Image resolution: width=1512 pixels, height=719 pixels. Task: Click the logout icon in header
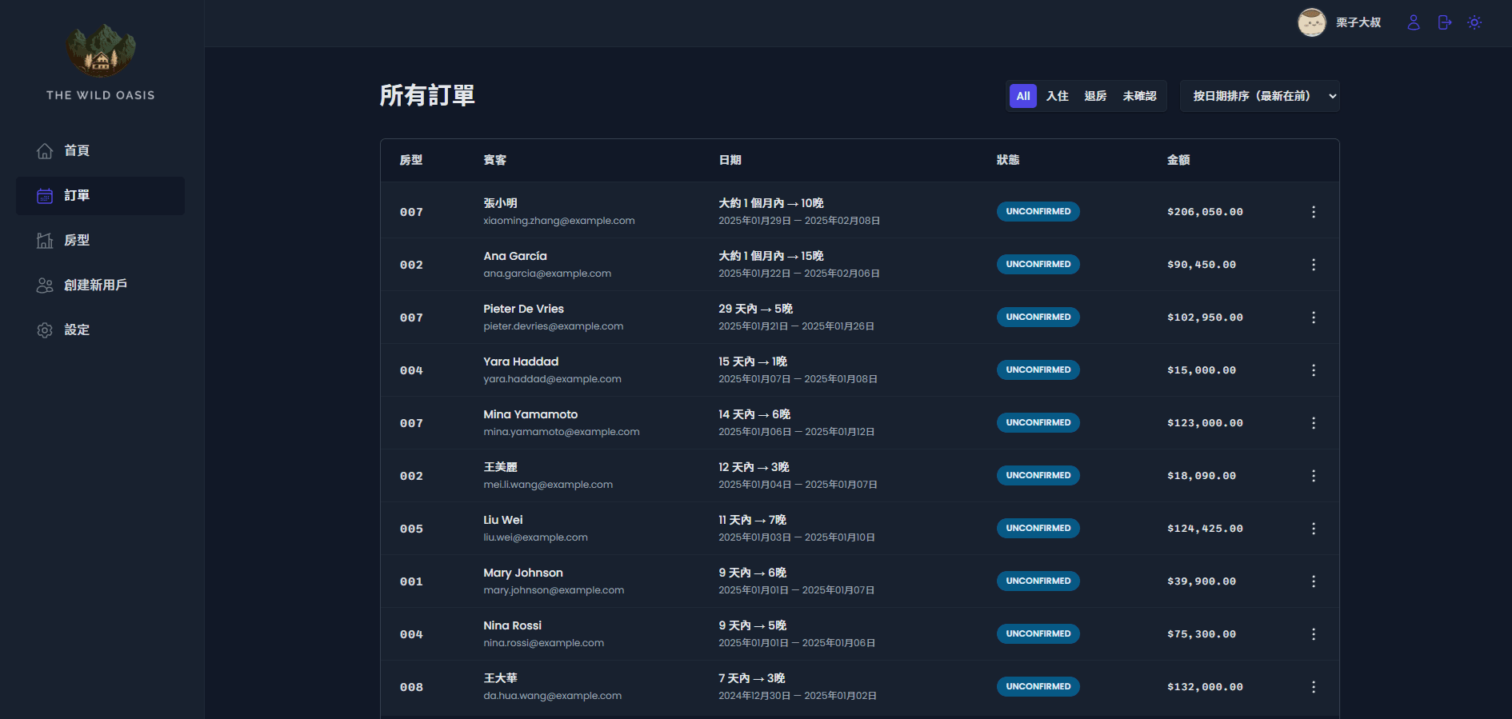coord(1444,22)
